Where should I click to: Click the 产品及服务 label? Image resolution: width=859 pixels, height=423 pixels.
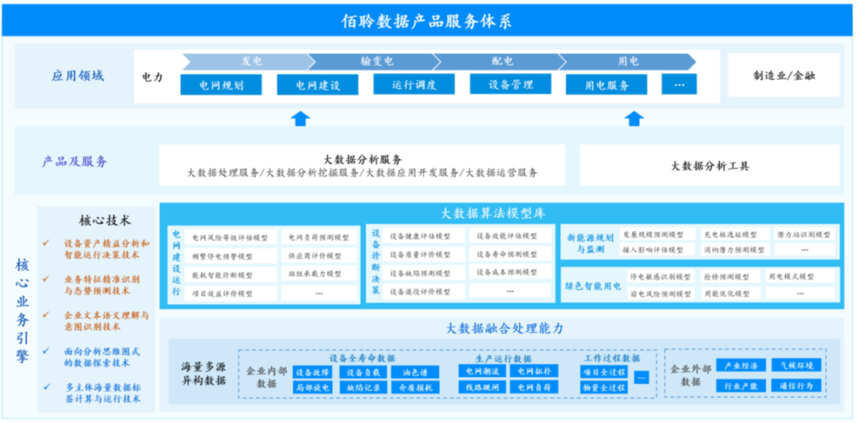pos(75,162)
